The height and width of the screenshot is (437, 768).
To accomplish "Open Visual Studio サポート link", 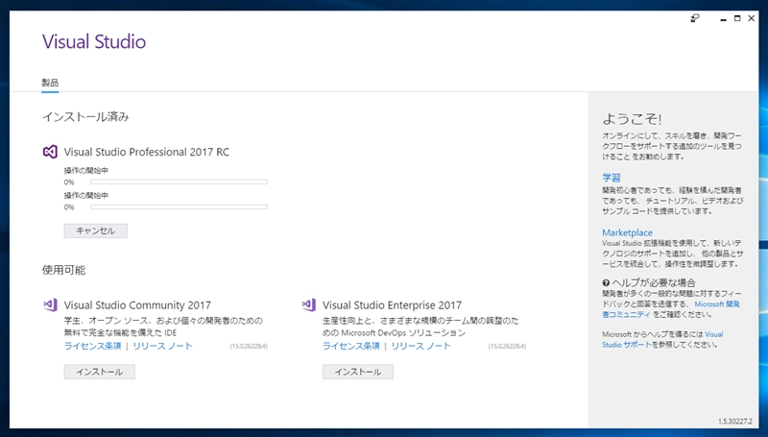I will 662,339.
